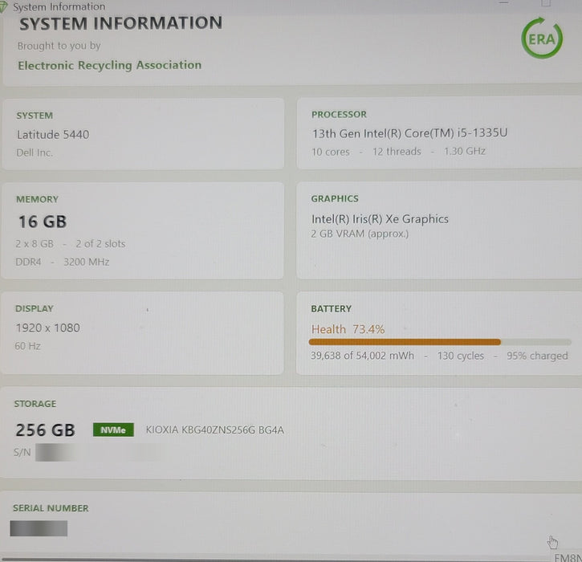
Task: Click the '12 threads' value
Action: point(397,152)
